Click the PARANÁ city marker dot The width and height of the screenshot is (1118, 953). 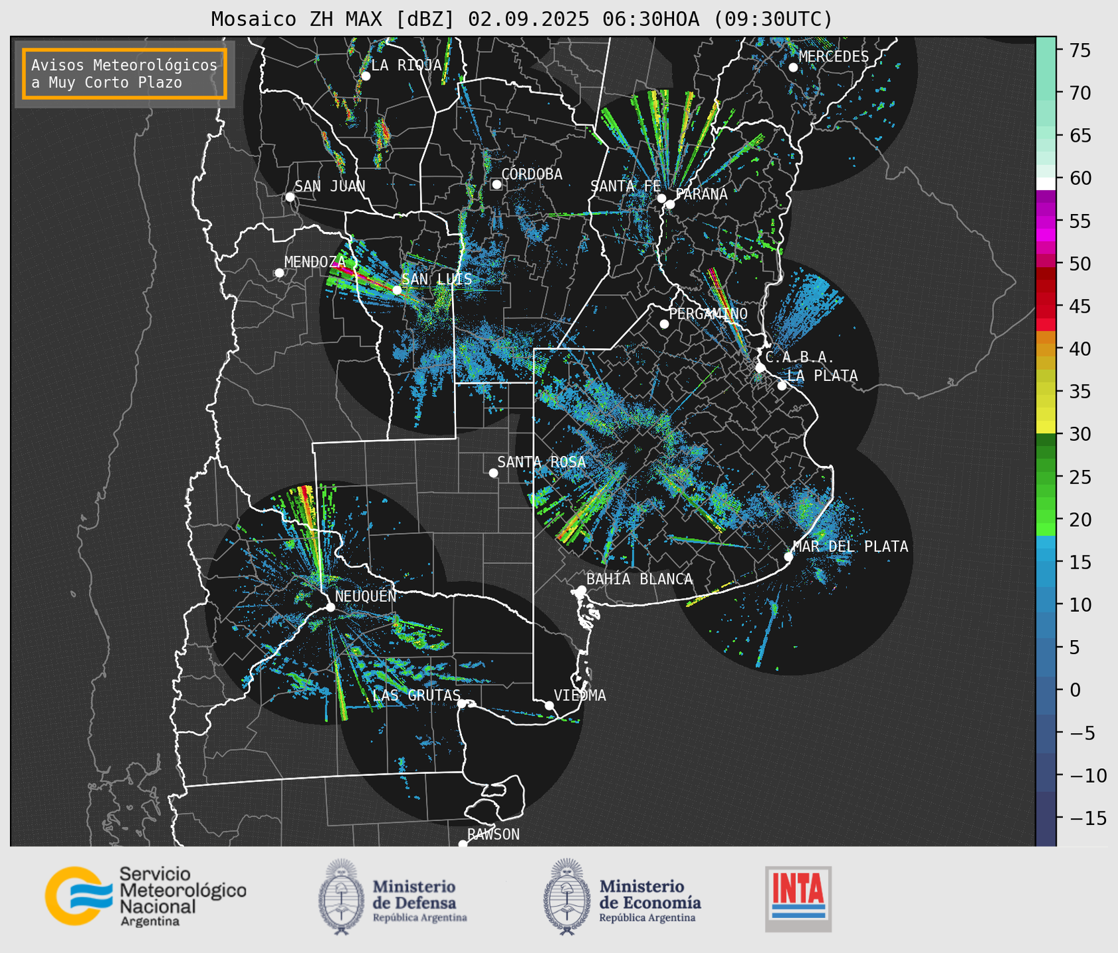pyautogui.click(x=670, y=204)
